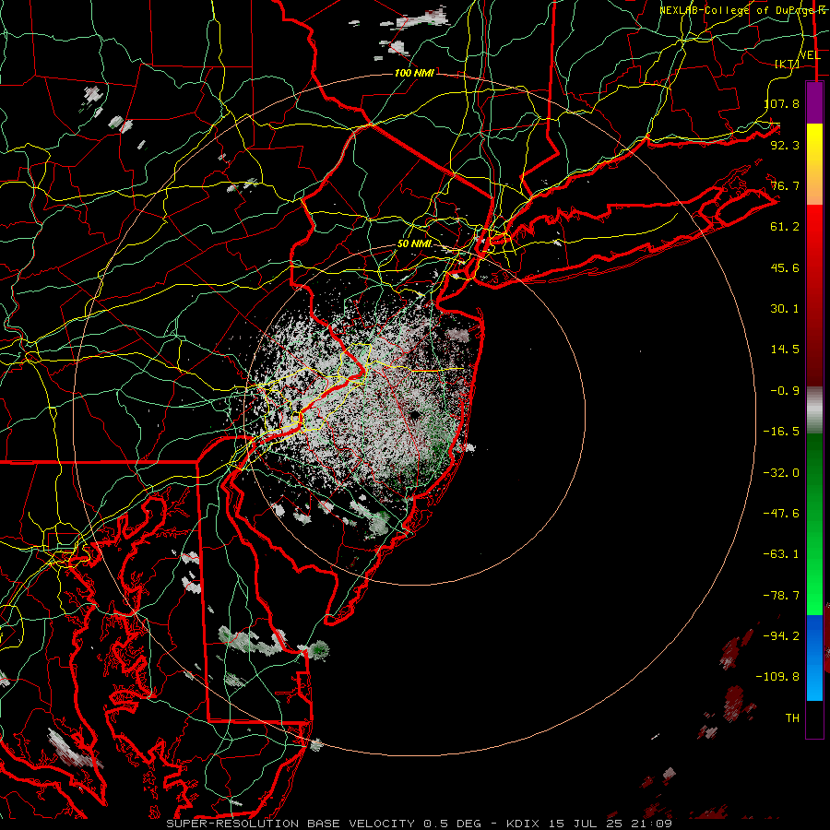830x830 pixels.
Task: Select the -0.9 legend value
Action: tap(785, 391)
